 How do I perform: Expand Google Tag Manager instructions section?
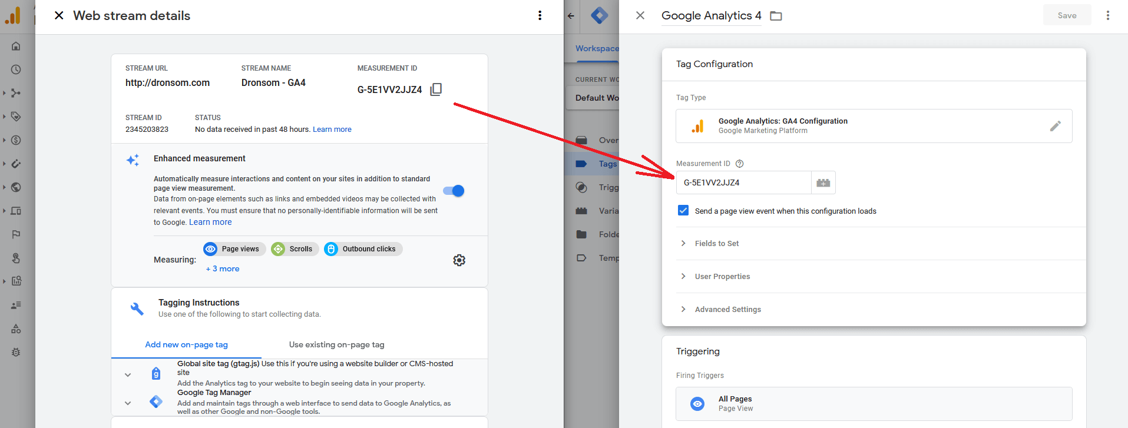click(128, 403)
